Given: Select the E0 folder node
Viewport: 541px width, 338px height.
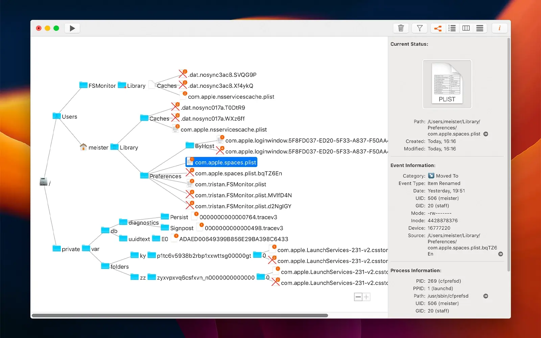Looking at the screenshot, I should [160, 239].
